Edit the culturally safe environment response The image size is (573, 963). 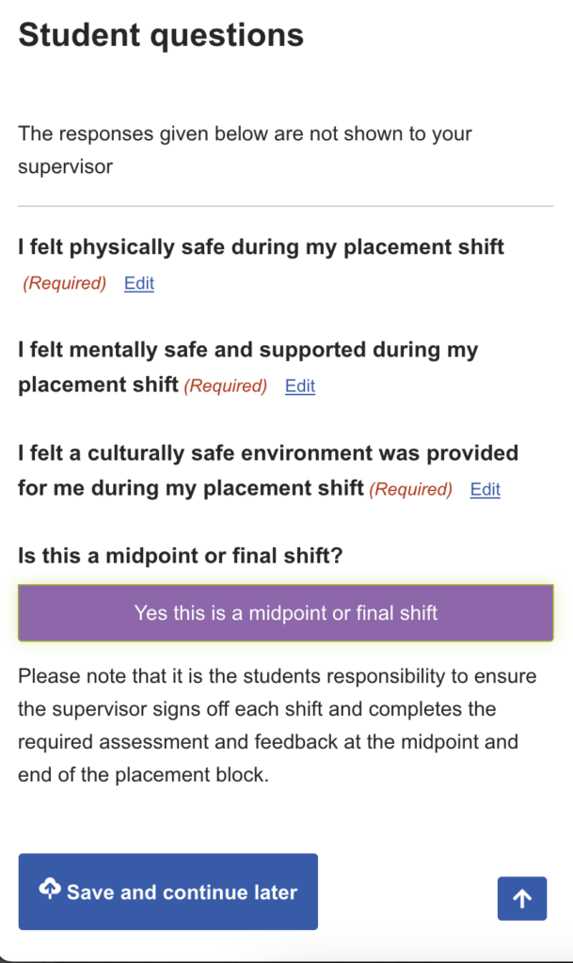(485, 489)
